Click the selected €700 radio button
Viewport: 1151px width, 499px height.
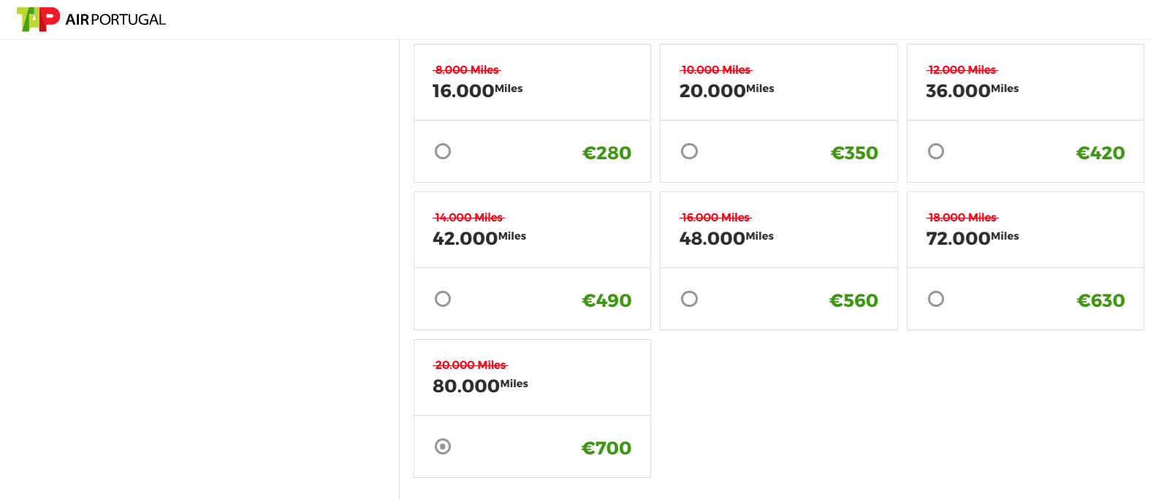pos(443,446)
